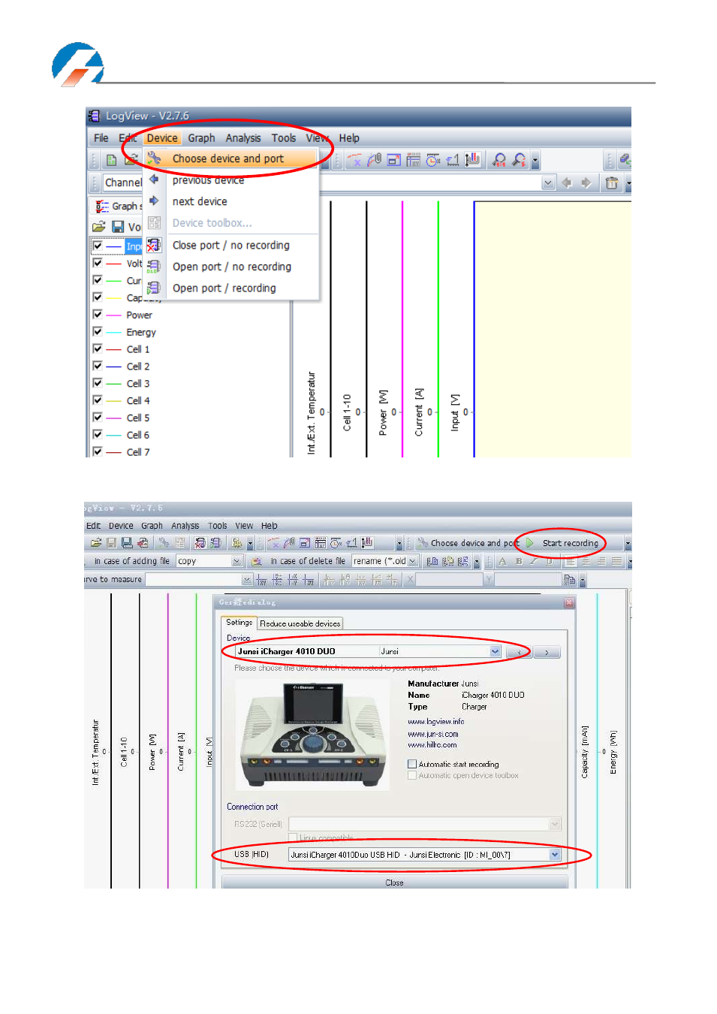Viewport: 717px width, 1014px height.
Task: Click the back arrow icon in the Channel bar
Action: (x=567, y=183)
